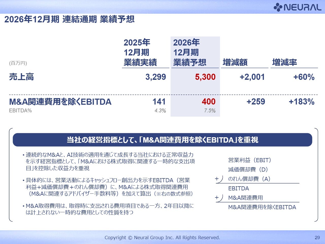This screenshot has height=244, width=325.
Task: Select the +183% growth rate value
Action: 301,102
